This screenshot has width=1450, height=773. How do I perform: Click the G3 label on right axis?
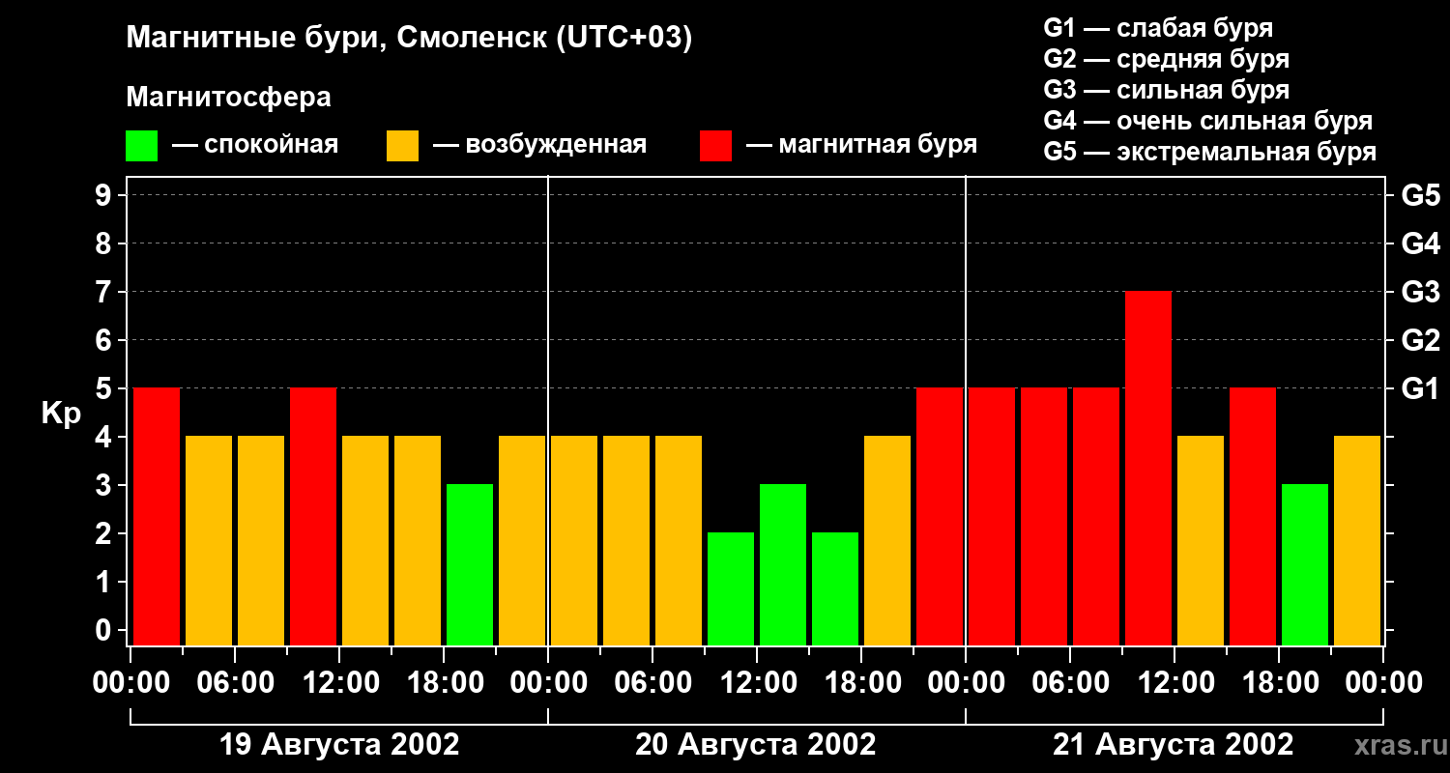click(x=1421, y=292)
